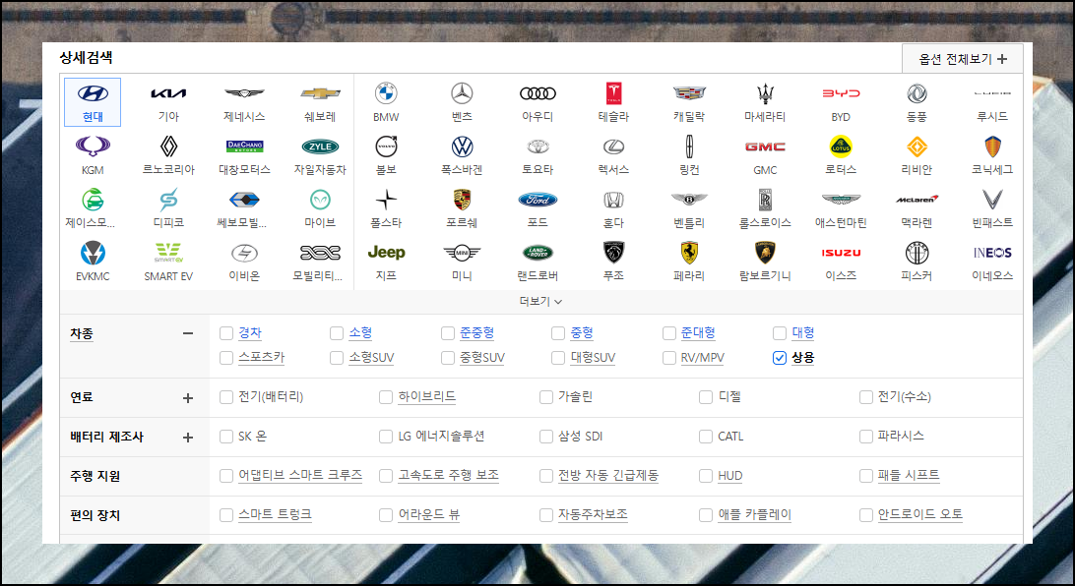Click the 차종 category label

click(82, 333)
